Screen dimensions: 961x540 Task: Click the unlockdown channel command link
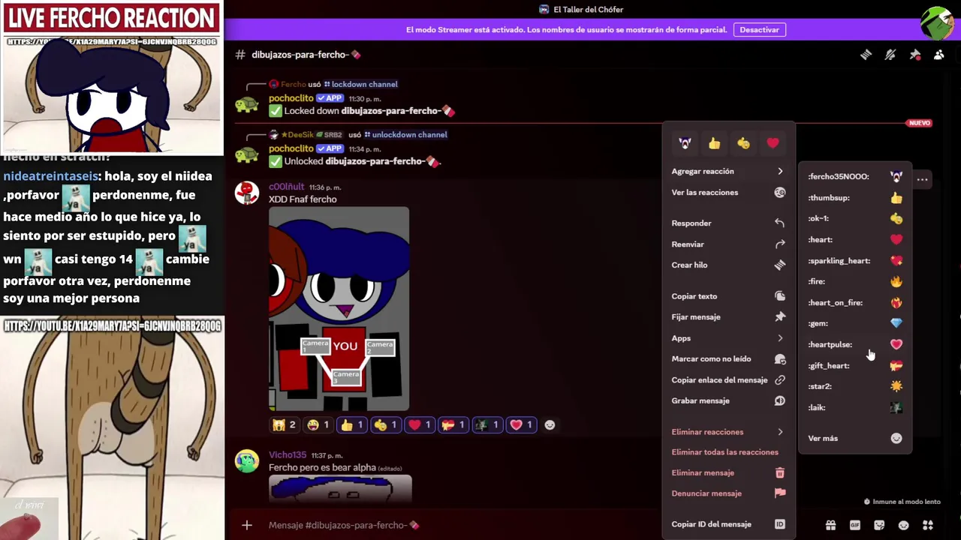(x=405, y=134)
